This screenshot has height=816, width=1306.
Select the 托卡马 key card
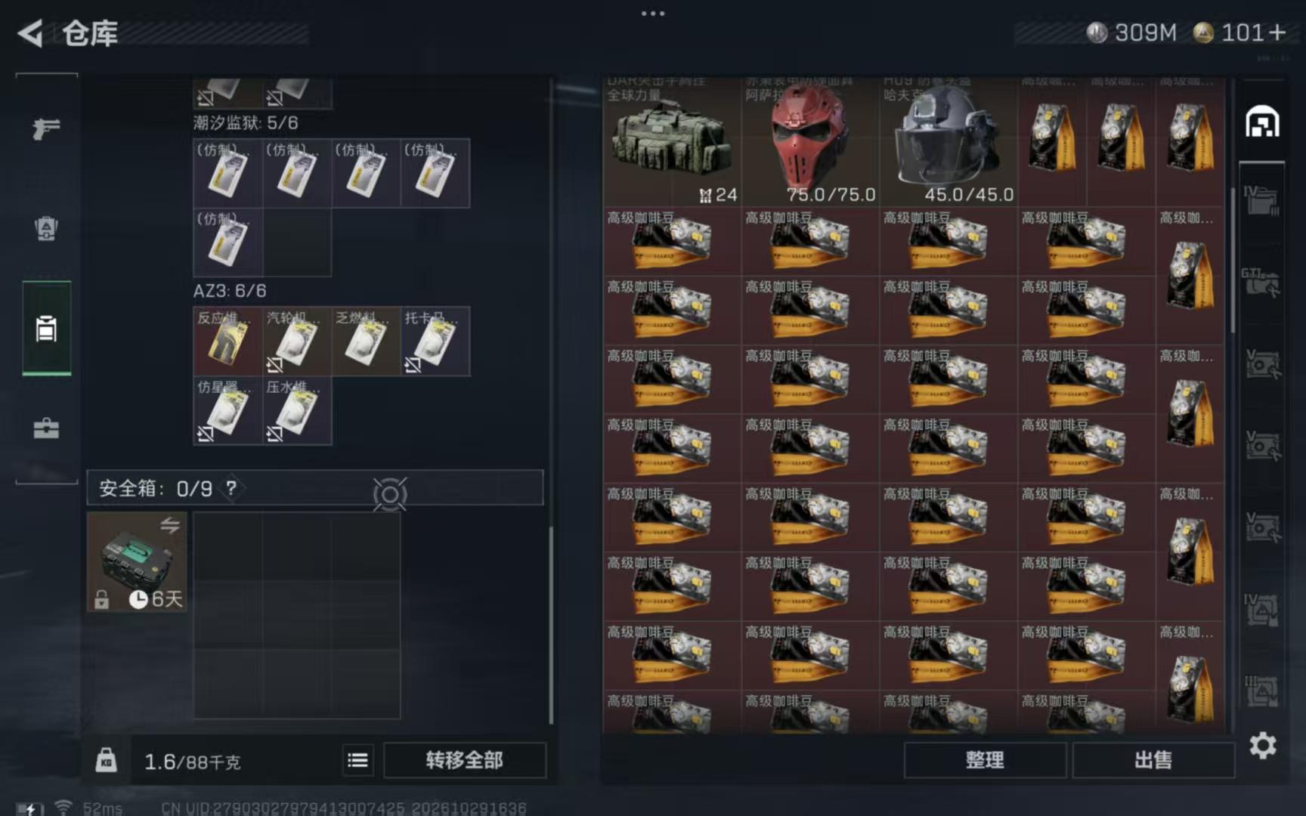(435, 342)
